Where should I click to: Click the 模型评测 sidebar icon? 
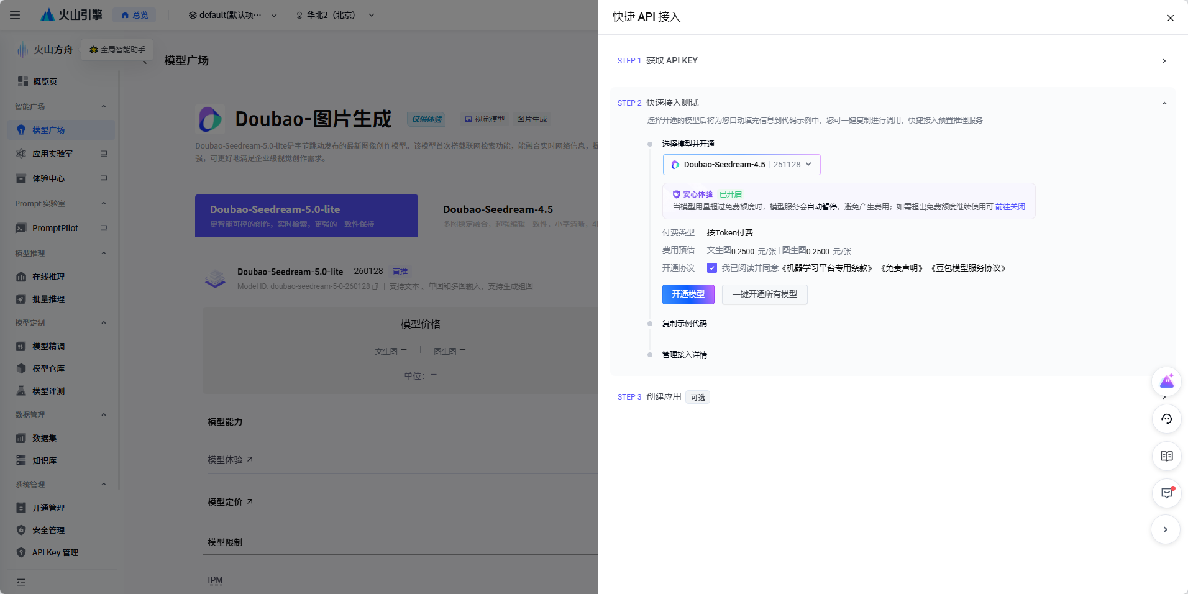21,391
